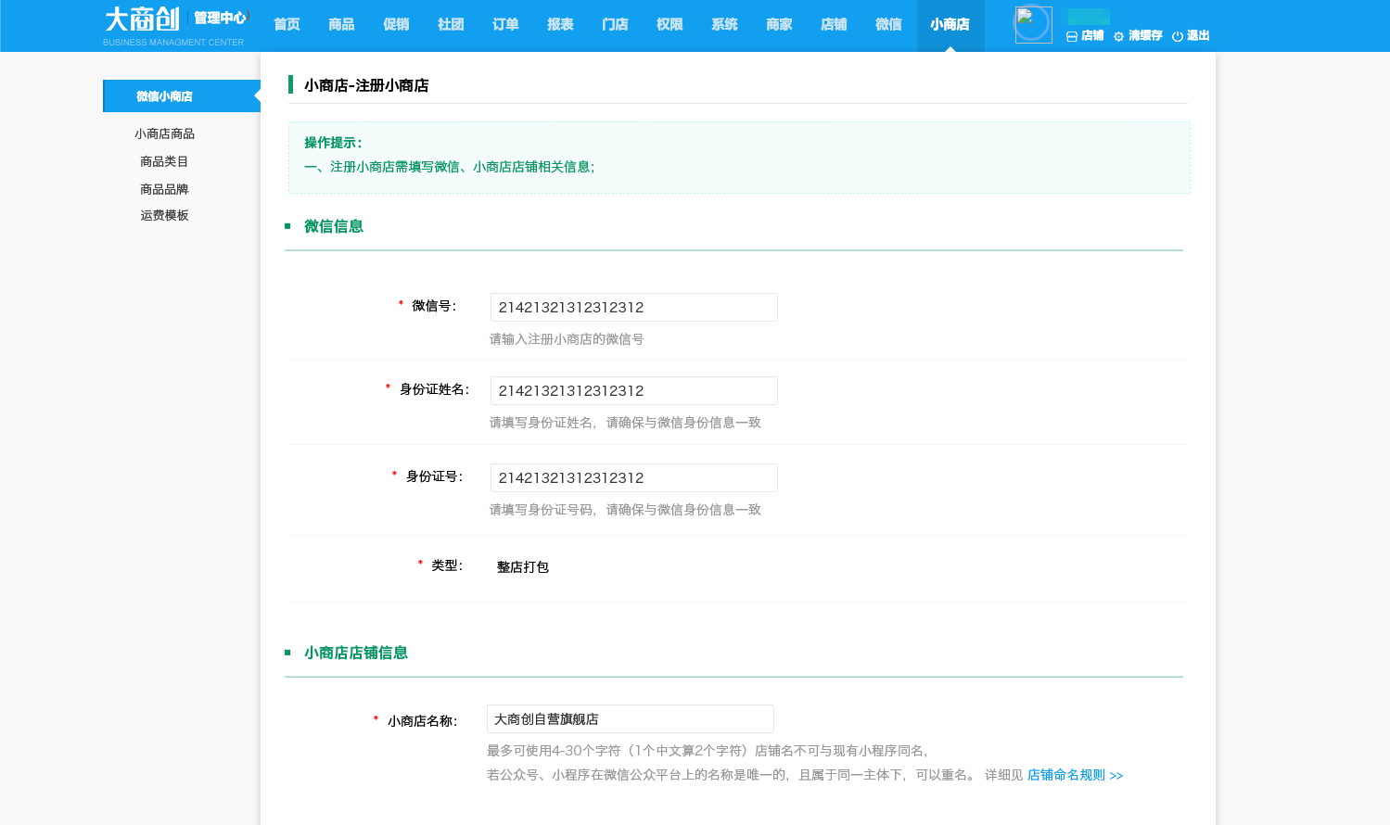The image size is (1390, 825).
Task: Click into the 身份证号 input field
Action: click(x=633, y=477)
